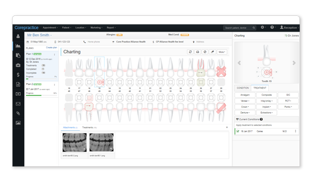The height and width of the screenshot is (182, 312).
Task: Open the Reception user dropdown
Action: (x=289, y=28)
